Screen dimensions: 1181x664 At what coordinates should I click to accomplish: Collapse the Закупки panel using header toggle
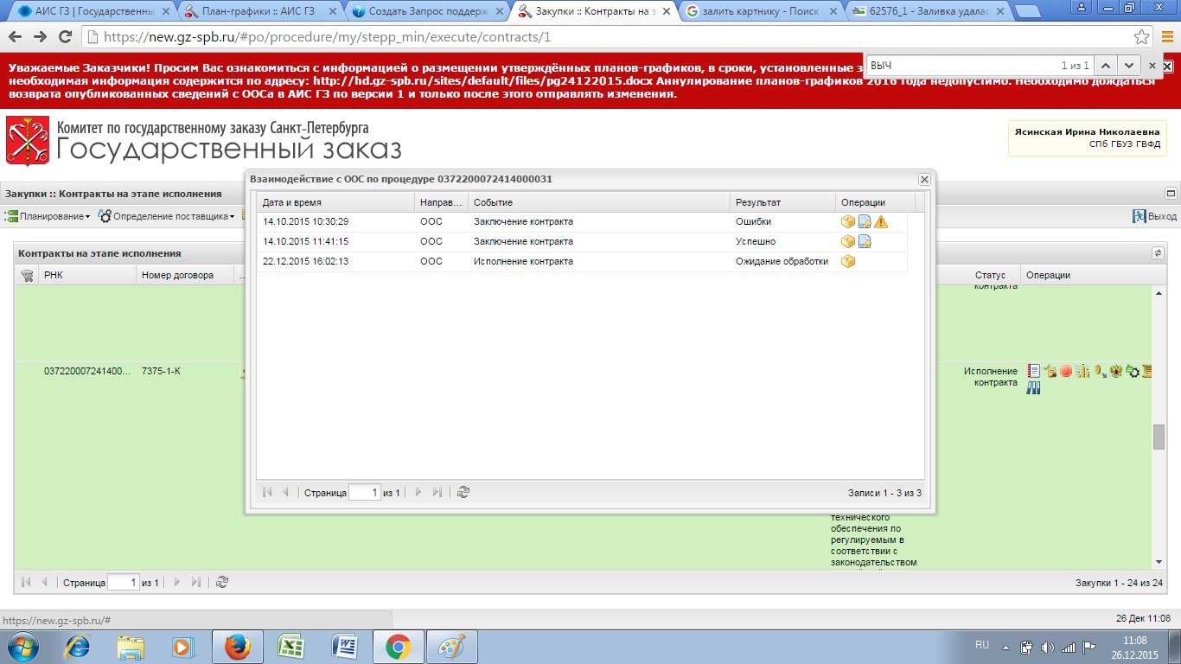1171,194
